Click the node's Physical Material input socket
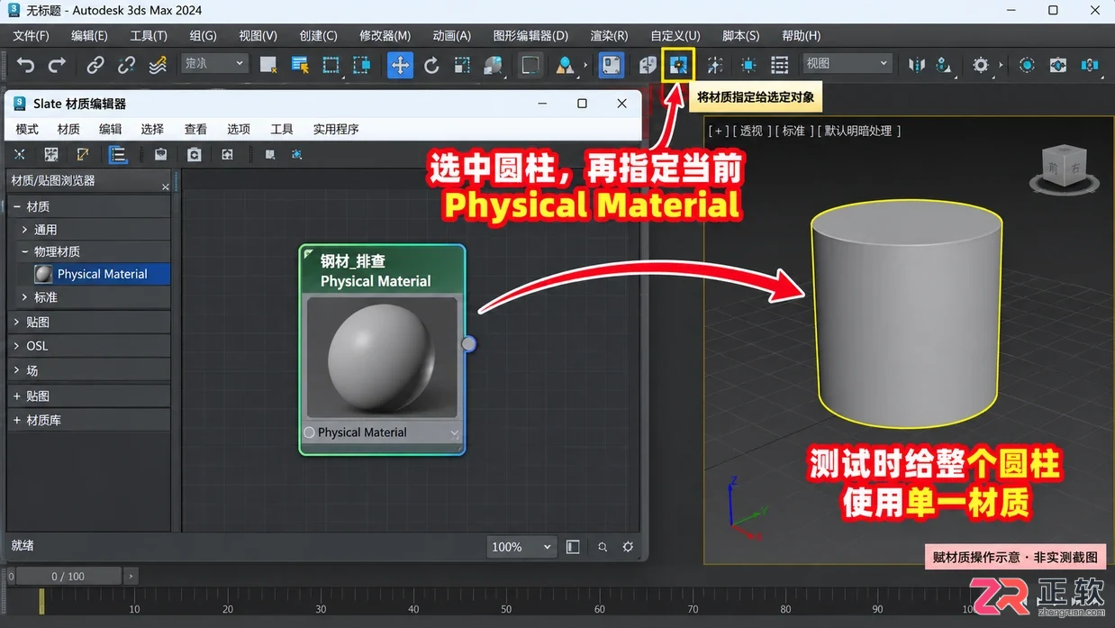 (309, 432)
